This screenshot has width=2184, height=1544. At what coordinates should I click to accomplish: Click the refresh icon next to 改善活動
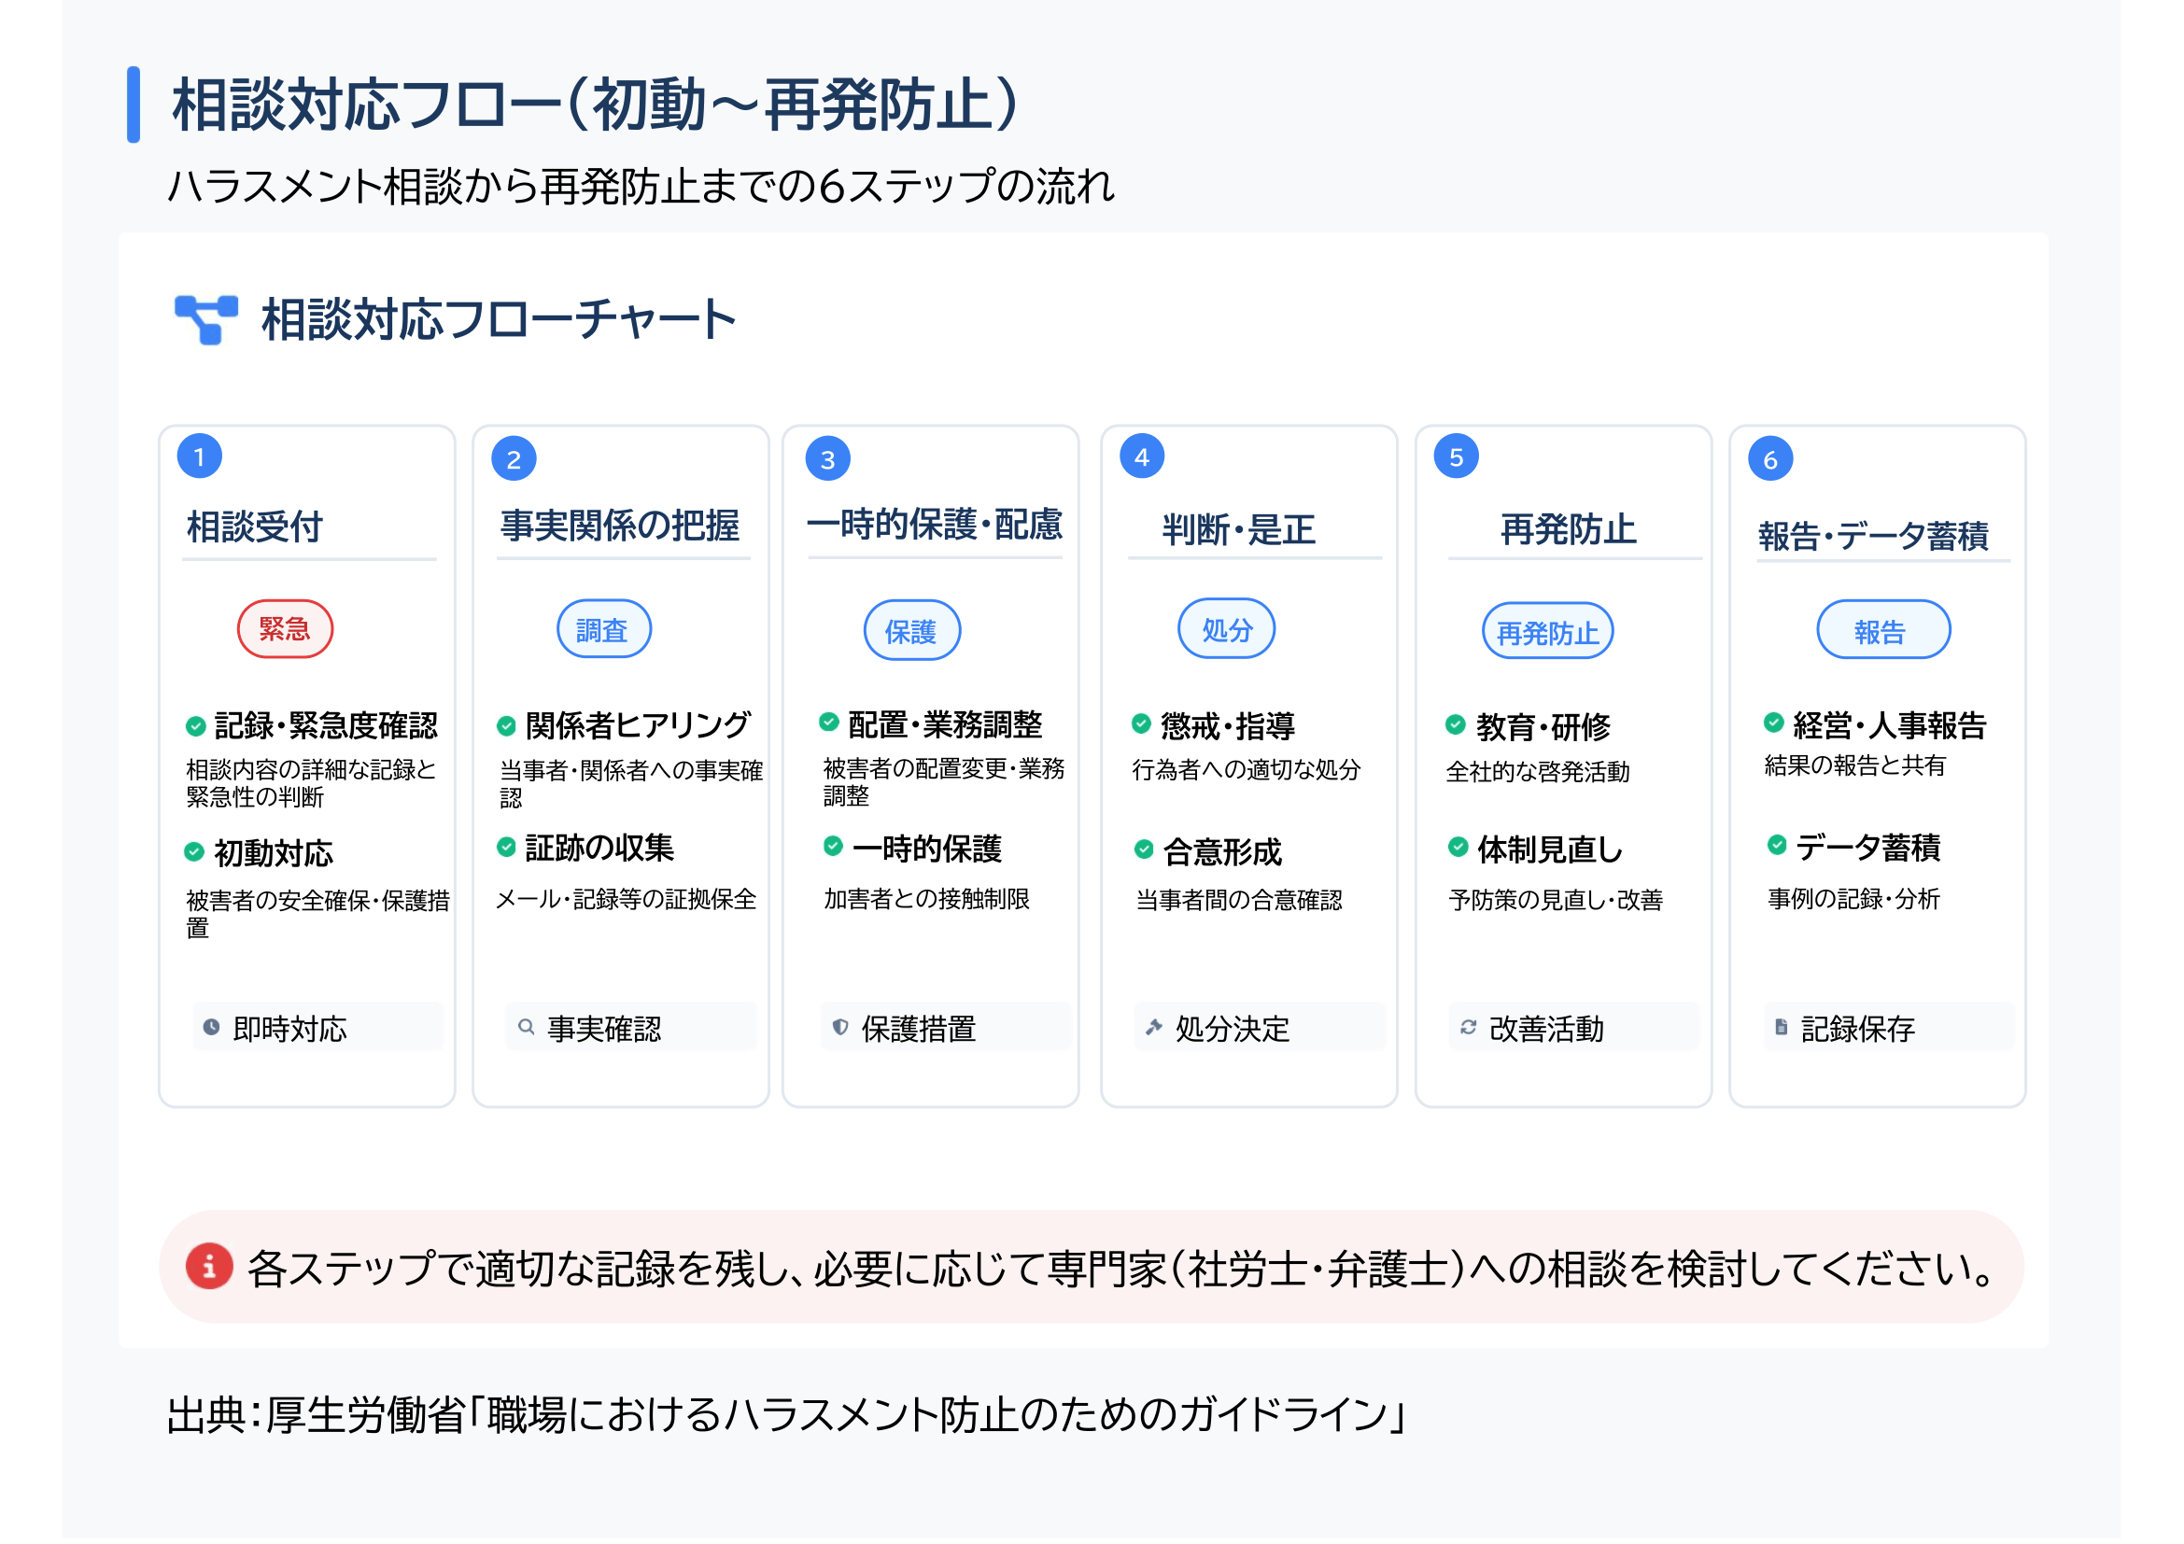pos(1470,1029)
